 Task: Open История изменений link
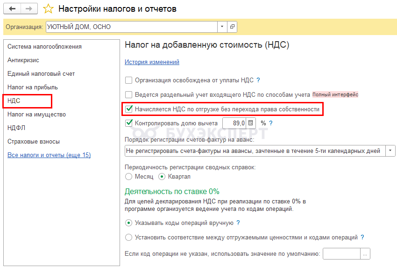tap(152, 62)
